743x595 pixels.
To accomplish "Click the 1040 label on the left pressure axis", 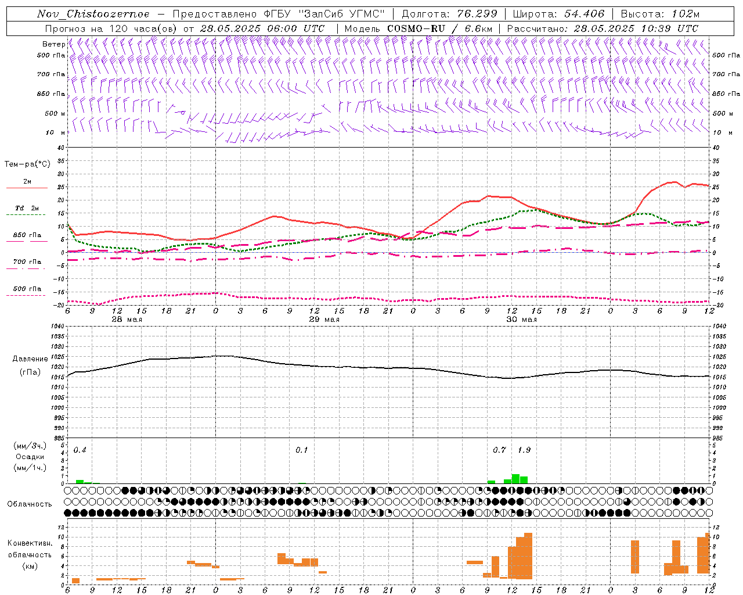I will point(56,327).
